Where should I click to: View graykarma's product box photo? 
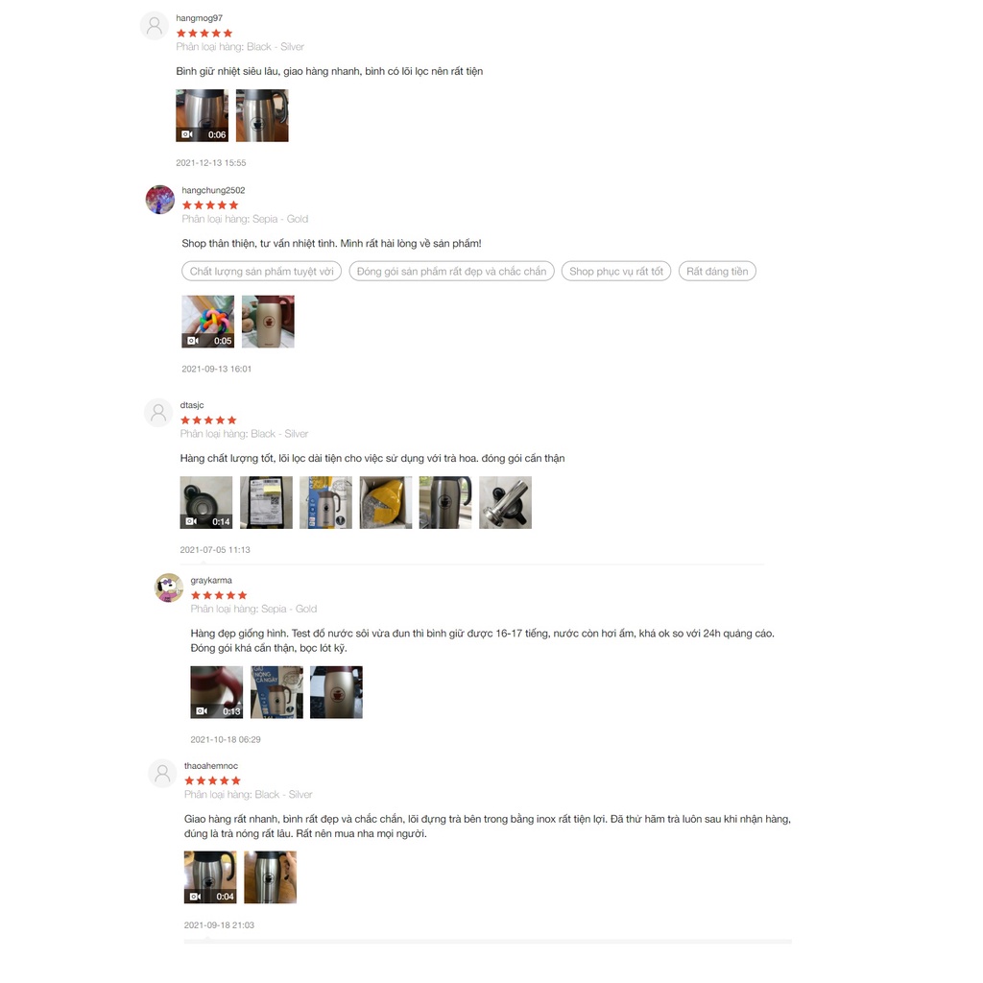(277, 692)
